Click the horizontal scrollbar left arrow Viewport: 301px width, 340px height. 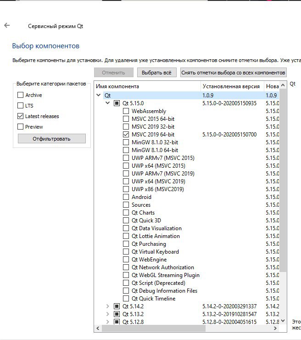click(98, 329)
